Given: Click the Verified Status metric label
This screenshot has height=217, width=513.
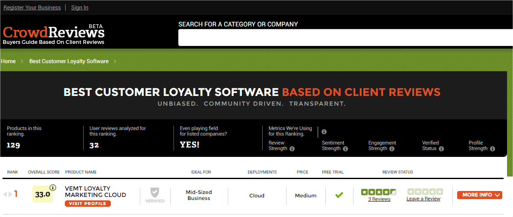Looking at the screenshot, I should [x=430, y=146].
